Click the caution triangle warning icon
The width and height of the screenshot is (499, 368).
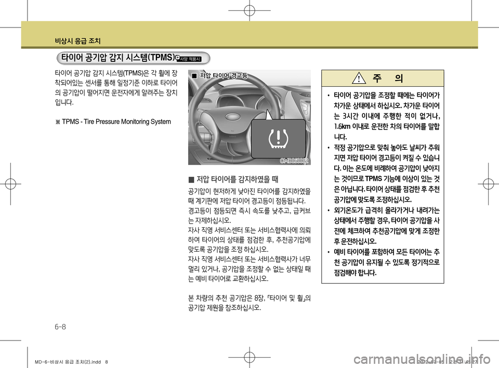[359, 78]
